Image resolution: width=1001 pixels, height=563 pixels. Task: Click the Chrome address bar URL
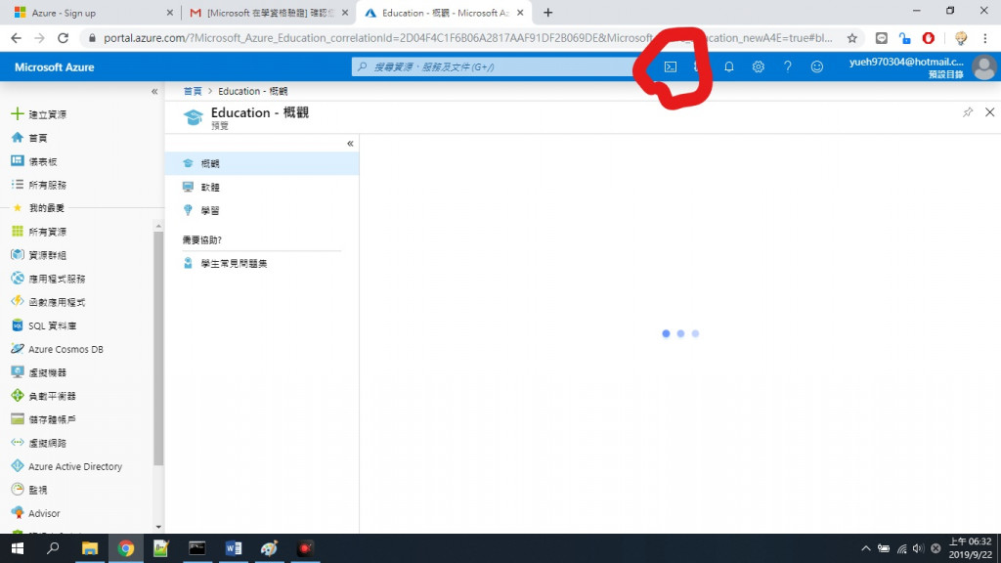pos(468,38)
